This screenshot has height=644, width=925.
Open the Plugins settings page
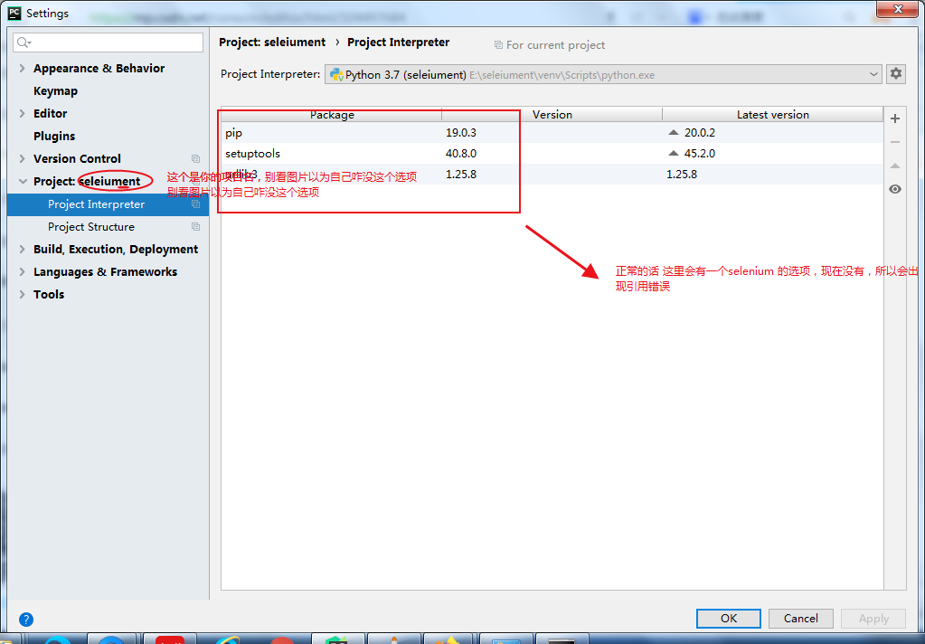pyautogui.click(x=54, y=137)
